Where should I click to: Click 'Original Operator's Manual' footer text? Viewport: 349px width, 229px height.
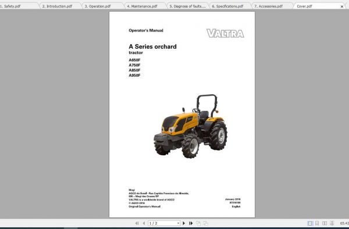144,206
